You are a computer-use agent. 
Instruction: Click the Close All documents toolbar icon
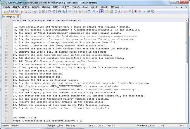(25, 11)
